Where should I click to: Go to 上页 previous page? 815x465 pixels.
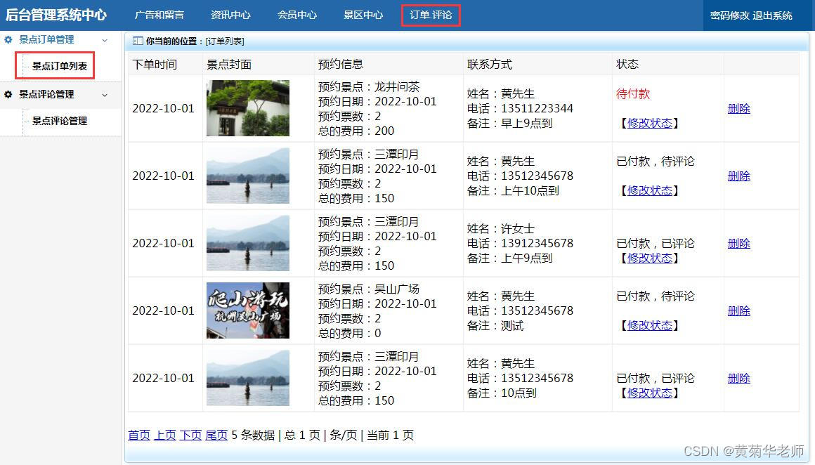coord(165,435)
